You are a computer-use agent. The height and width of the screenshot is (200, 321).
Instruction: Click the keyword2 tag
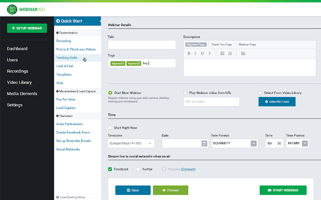(x=134, y=63)
